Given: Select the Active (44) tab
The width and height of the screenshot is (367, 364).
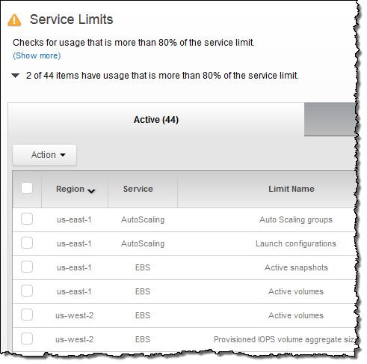Looking at the screenshot, I should [x=156, y=119].
